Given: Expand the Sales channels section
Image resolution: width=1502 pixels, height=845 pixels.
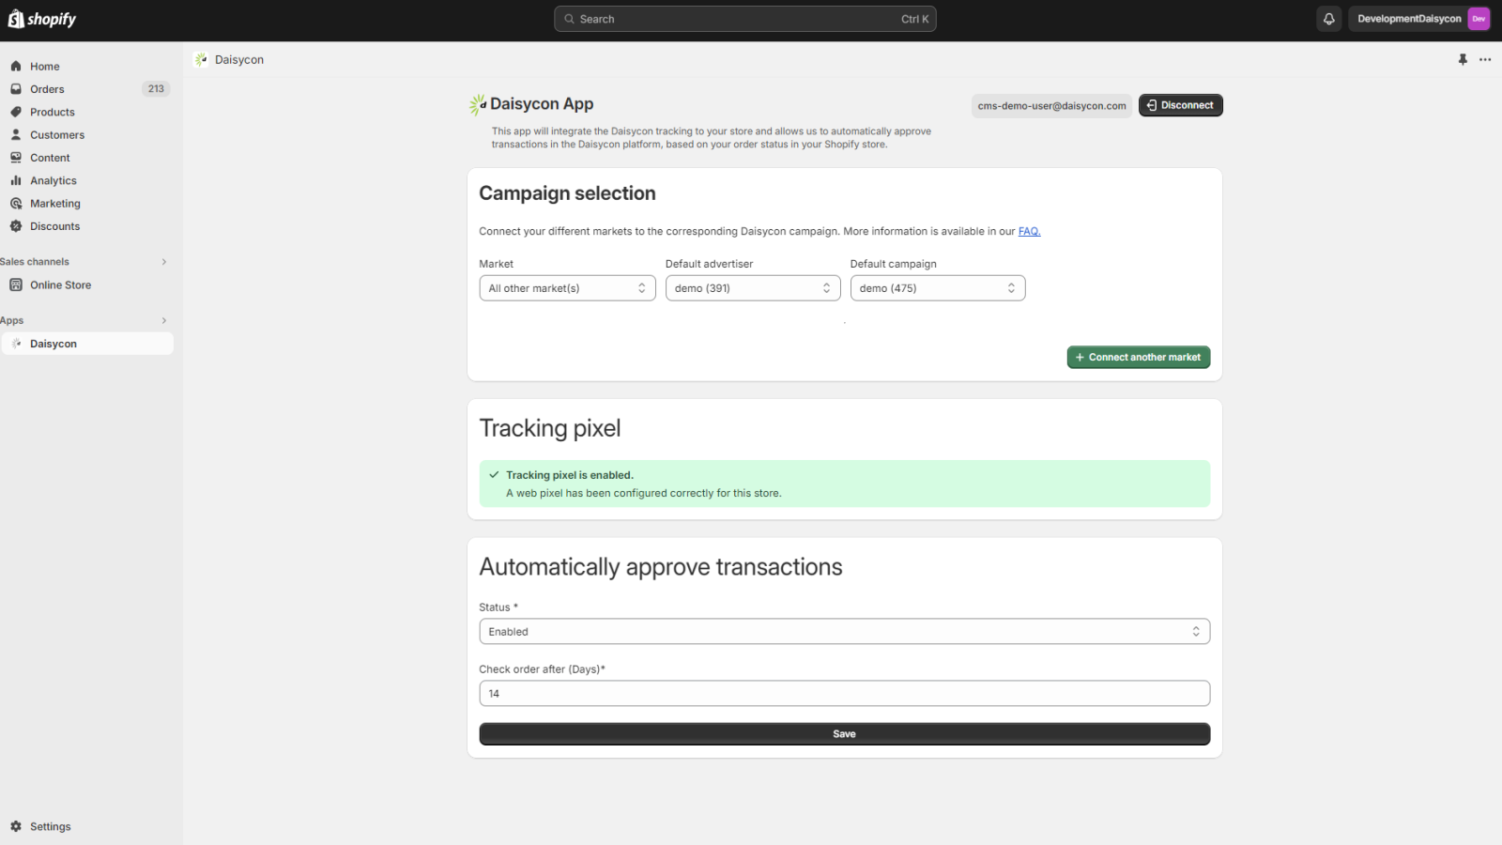Looking at the screenshot, I should [x=164, y=261].
